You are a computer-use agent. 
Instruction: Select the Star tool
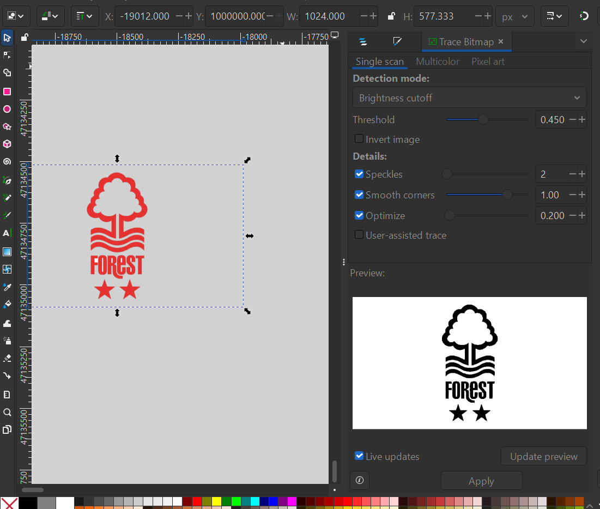click(x=8, y=126)
